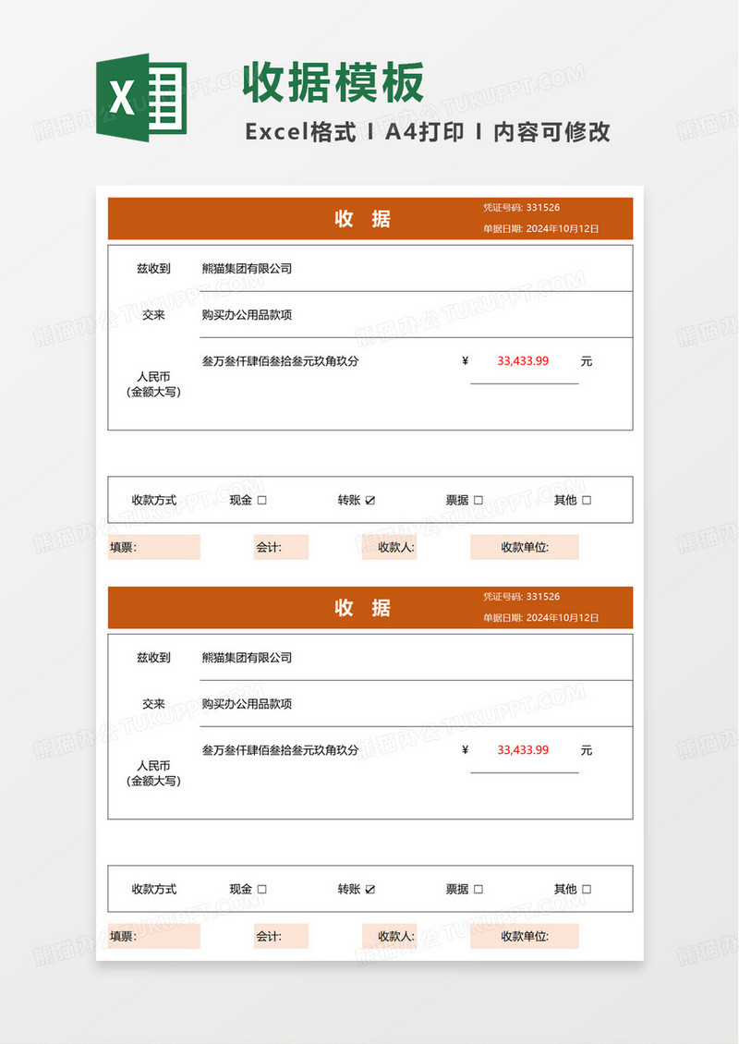
Task: Select 凭证号码: 331526 in the lower receipt
Action: click(521, 597)
